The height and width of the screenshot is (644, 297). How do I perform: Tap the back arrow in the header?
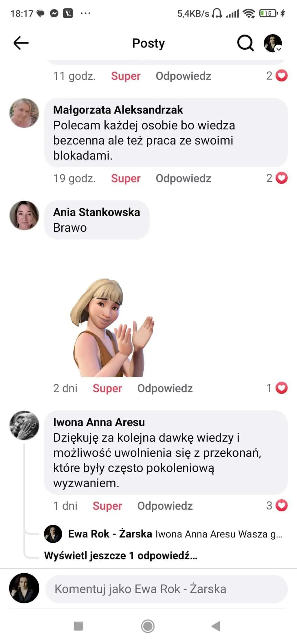tap(21, 43)
